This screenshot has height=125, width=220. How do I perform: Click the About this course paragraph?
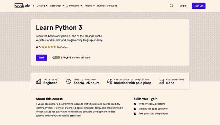pyautogui.click(x=80, y=110)
